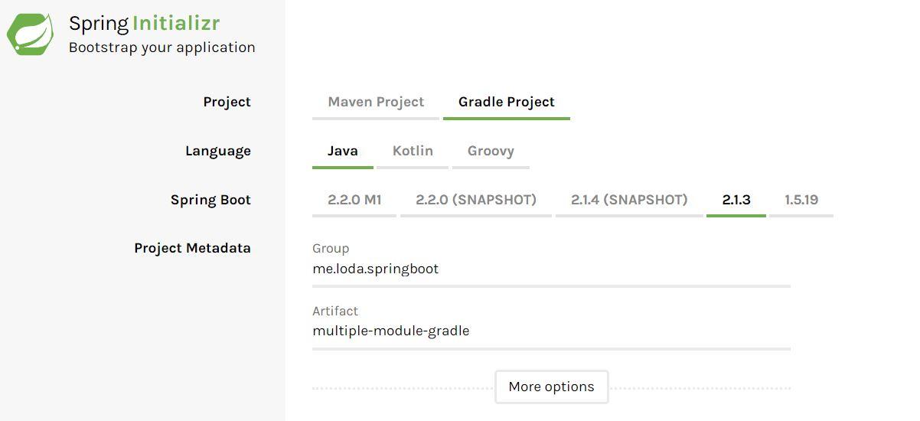Click the Spring Initializr title
This screenshot has height=421, width=920.
tap(144, 23)
